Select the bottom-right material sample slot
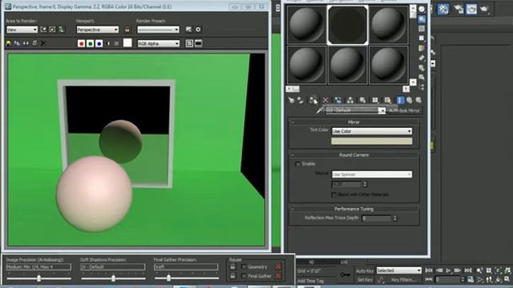The height and width of the screenshot is (288, 513). pyautogui.click(x=388, y=65)
